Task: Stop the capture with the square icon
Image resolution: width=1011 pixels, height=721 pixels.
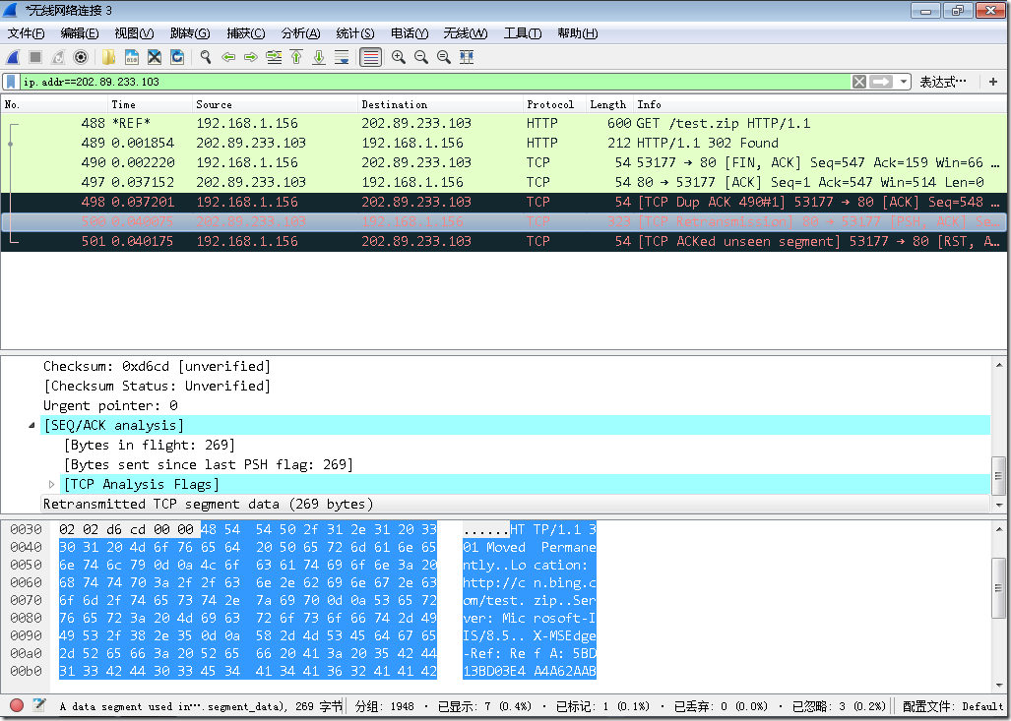Action: tap(35, 57)
